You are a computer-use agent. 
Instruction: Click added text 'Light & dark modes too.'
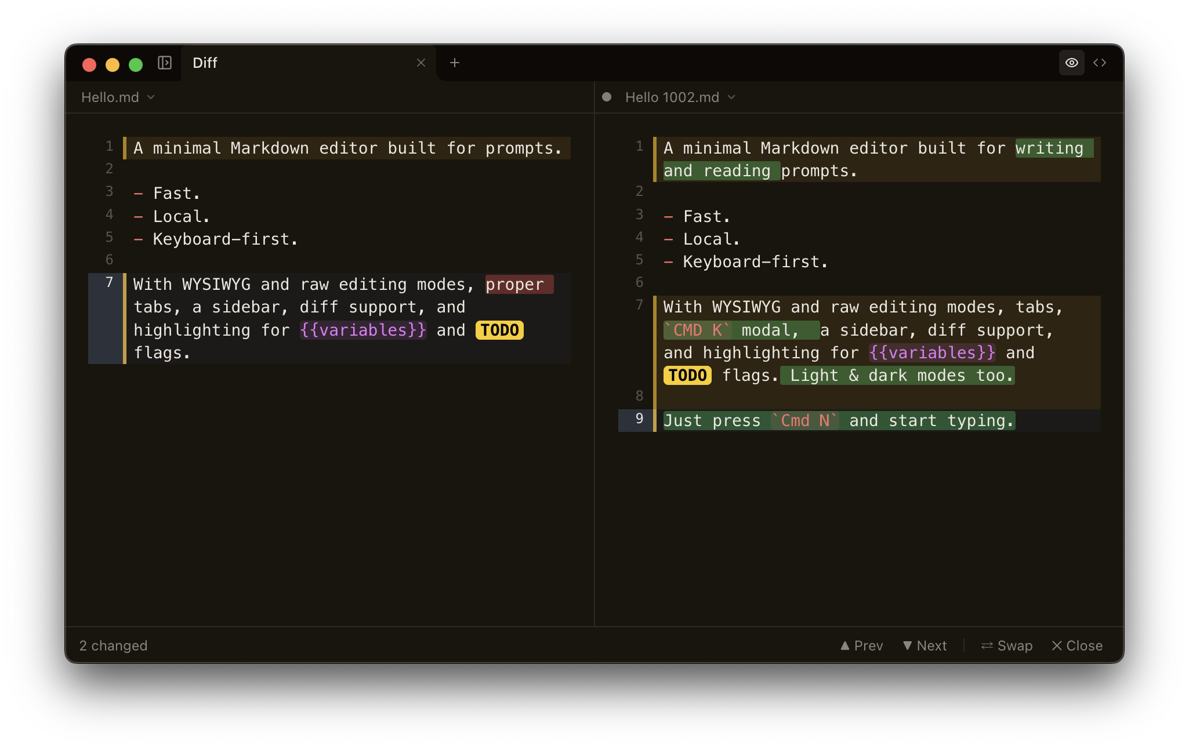coord(897,375)
